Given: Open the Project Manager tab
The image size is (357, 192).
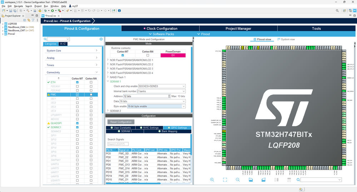Looking at the screenshot, I should point(238,29).
